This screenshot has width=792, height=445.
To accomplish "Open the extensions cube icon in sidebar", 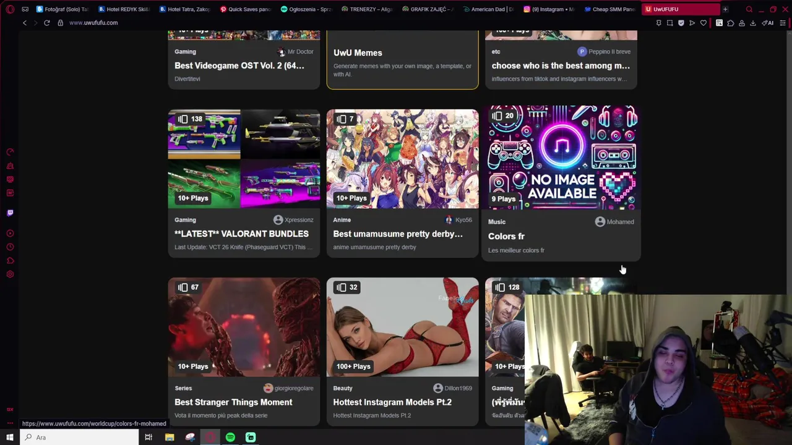I will pos(10,261).
